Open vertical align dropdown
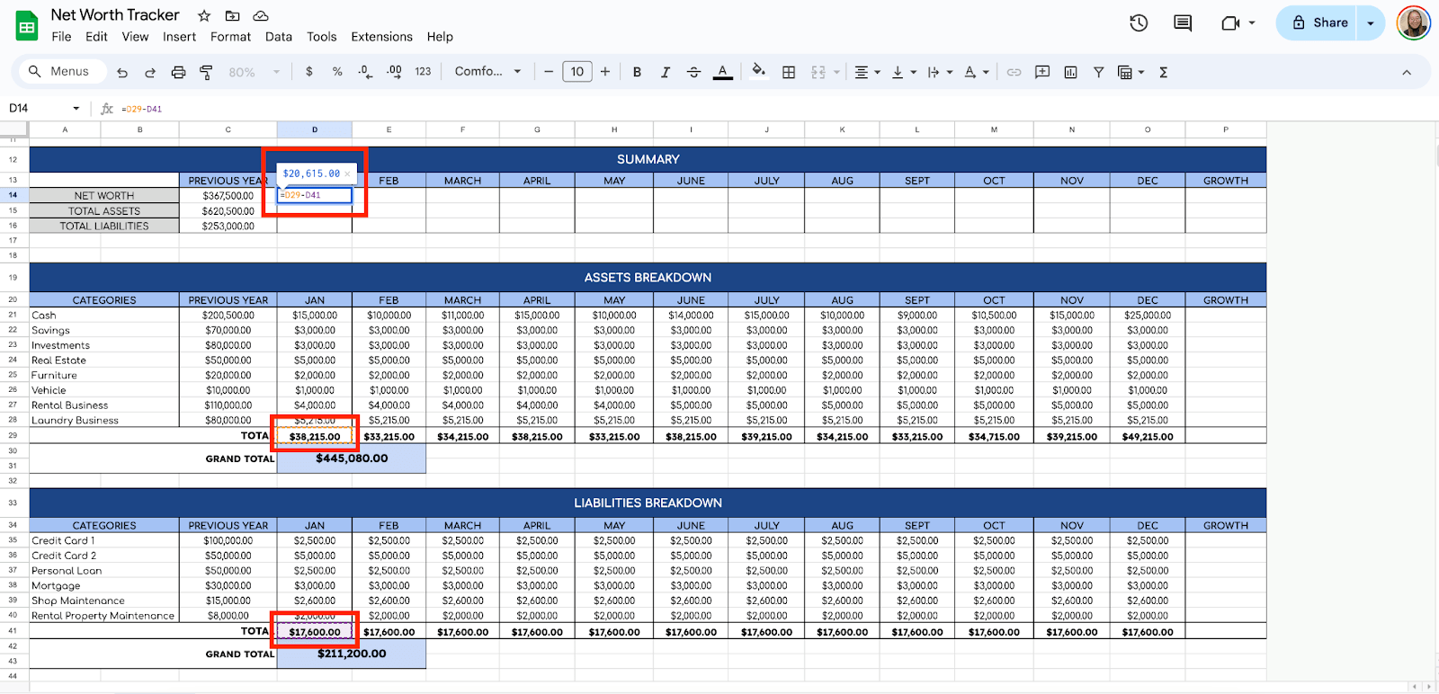 point(904,72)
